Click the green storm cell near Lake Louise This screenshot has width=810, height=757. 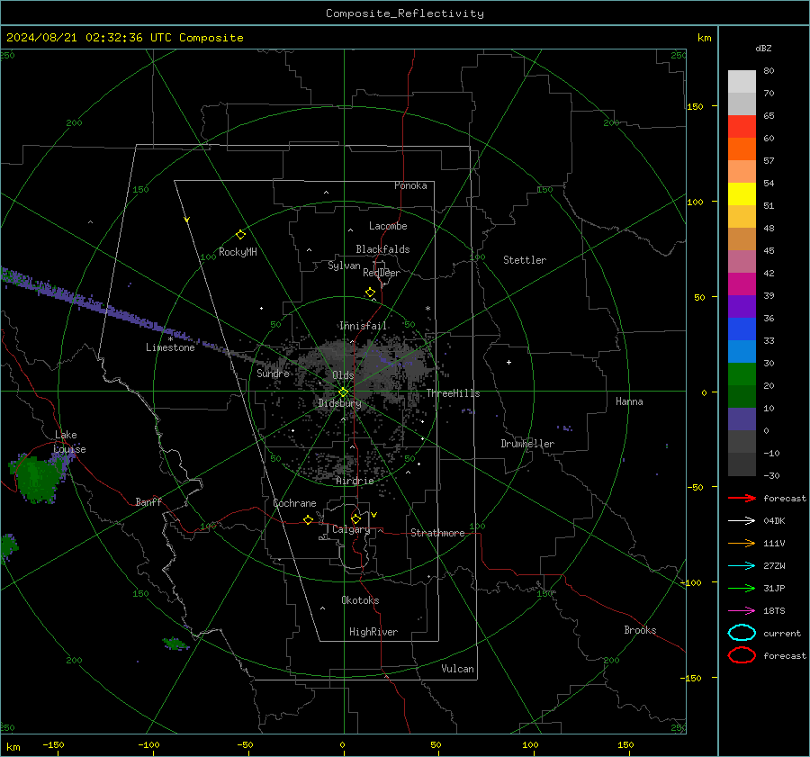[x=36, y=478]
